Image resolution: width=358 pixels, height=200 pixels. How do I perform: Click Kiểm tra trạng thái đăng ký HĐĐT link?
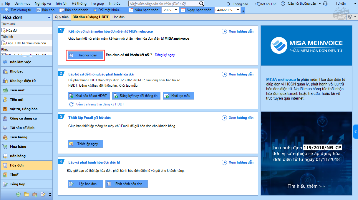pos(100,104)
